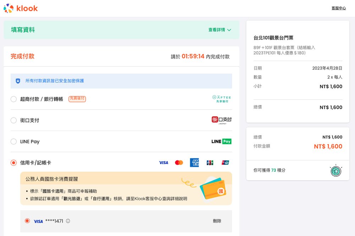Click the info icon next to ****1471
This screenshot has width=355, height=236.
pyautogui.click(x=67, y=221)
